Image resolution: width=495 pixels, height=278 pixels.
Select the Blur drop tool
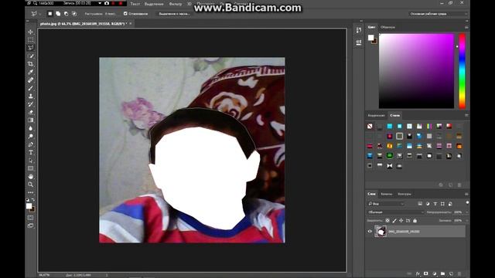coord(31,128)
